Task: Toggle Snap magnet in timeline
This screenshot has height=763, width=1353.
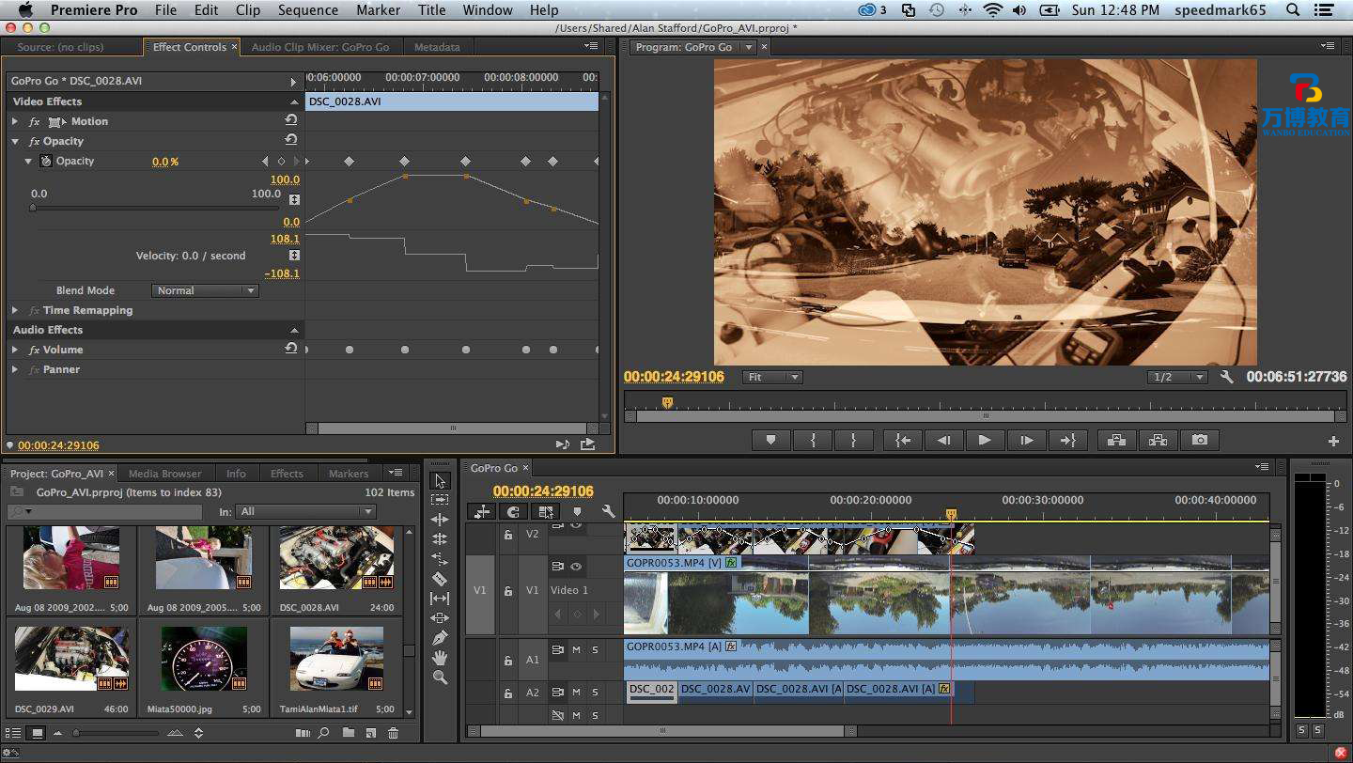Action: pos(513,511)
